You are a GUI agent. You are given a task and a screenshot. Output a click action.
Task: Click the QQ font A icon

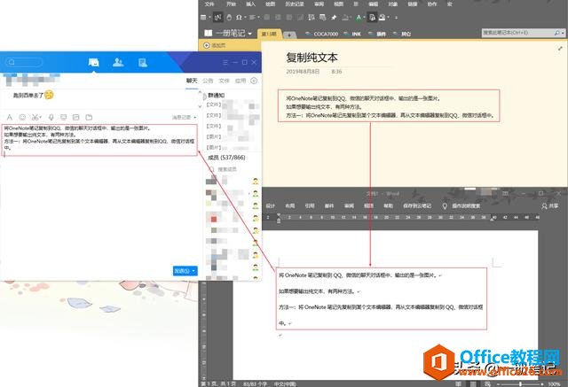point(10,117)
